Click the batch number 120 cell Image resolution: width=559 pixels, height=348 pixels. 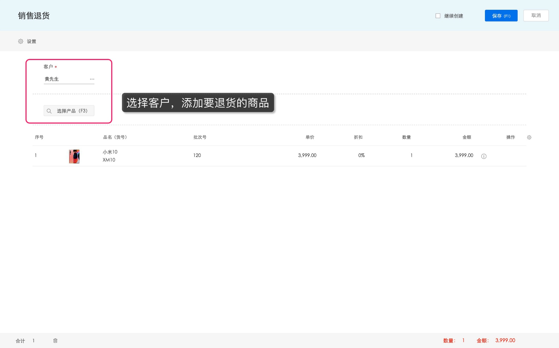pos(197,155)
